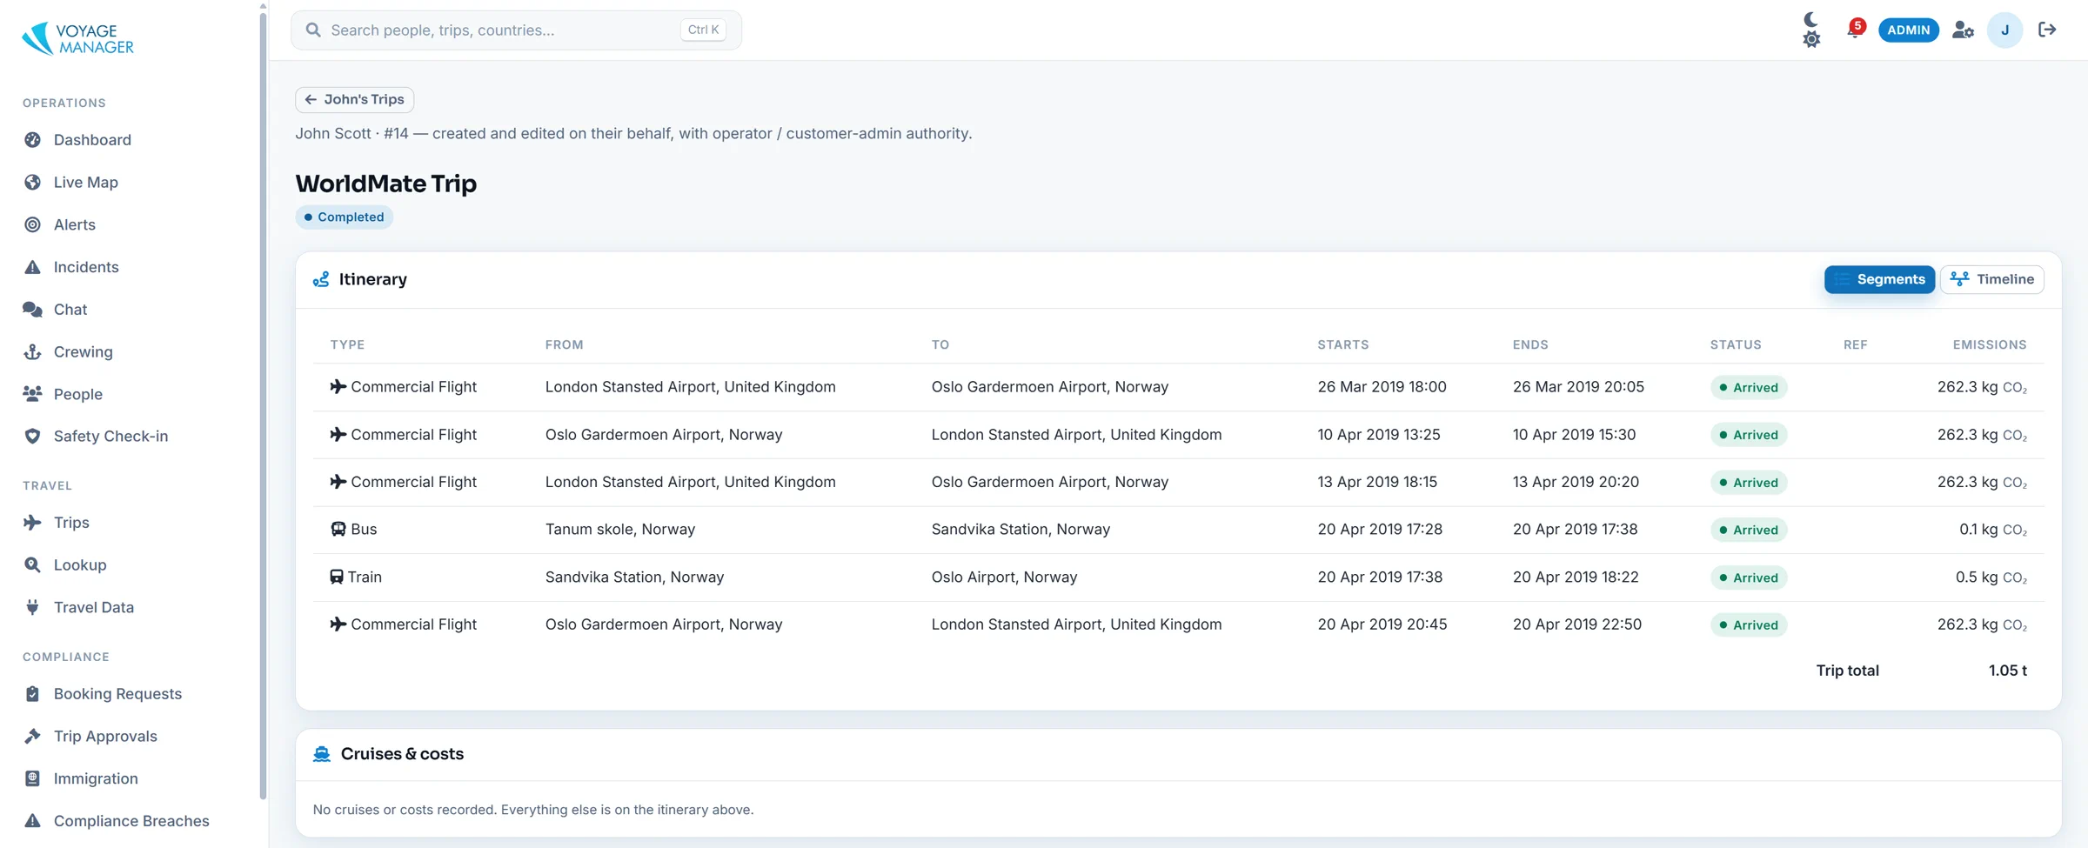Click the search magnifier icon
2088x848 pixels.
tap(313, 30)
